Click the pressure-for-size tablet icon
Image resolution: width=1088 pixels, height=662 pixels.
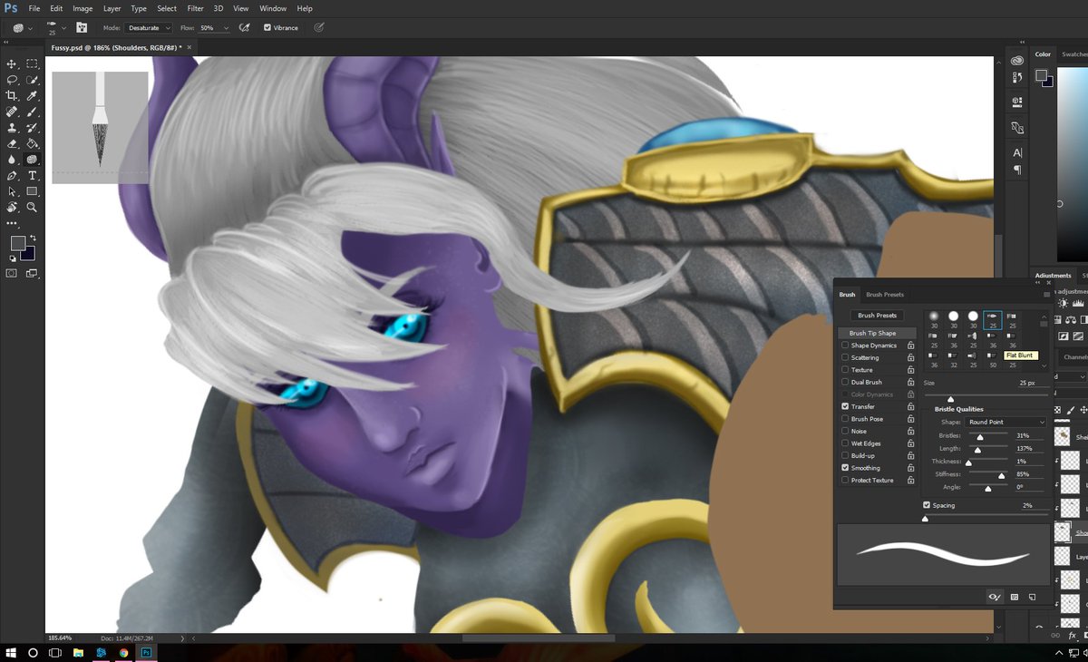(318, 28)
